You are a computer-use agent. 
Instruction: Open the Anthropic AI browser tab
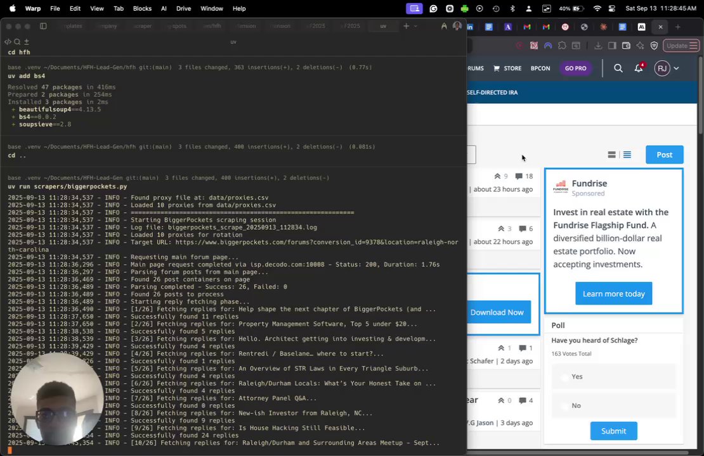coord(642,27)
